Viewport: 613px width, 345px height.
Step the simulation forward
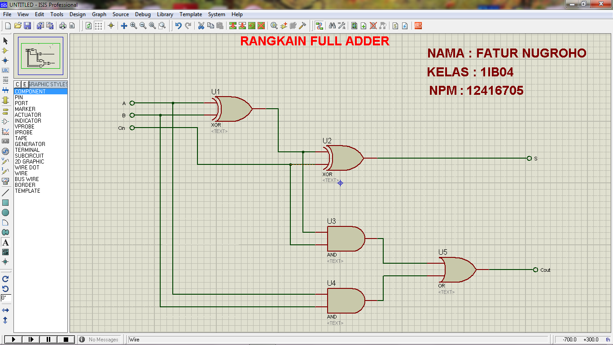[31, 339]
